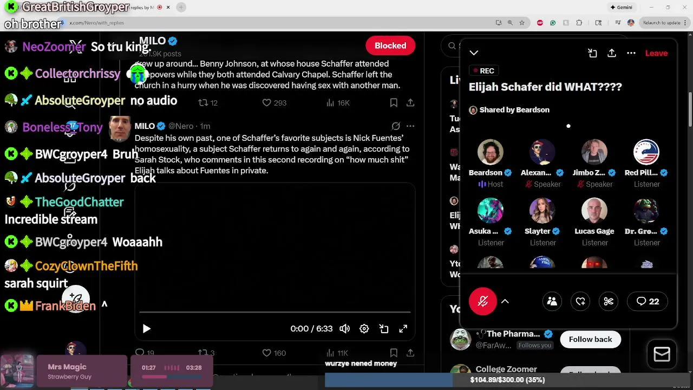
Task: Open the Space participants people icon
Action: point(552,301)
